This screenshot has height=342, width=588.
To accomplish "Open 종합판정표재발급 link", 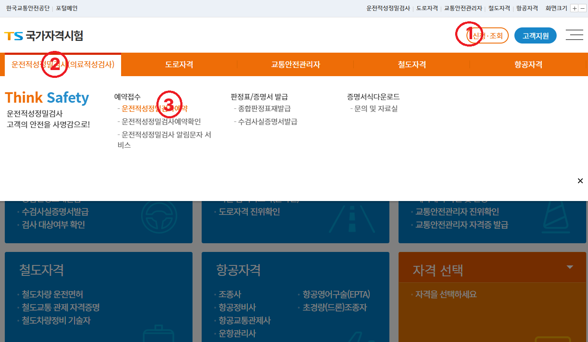I will pos(264,109).
